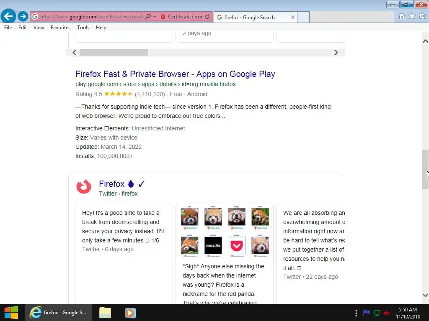The width and height of the screenshot is (429, 321).
Task: Click the Google favicon in address bar
Action: tap(35, 17)
